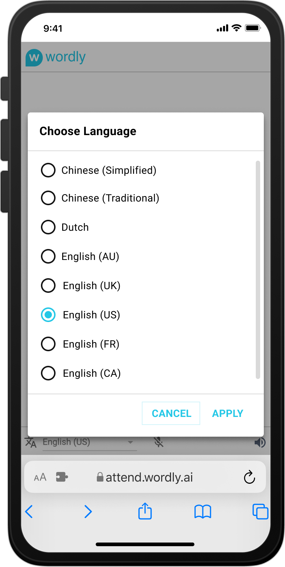Tap the translate language icon in bottom bar
Viewport: 285px width, 567px height.
pos(31,442)
